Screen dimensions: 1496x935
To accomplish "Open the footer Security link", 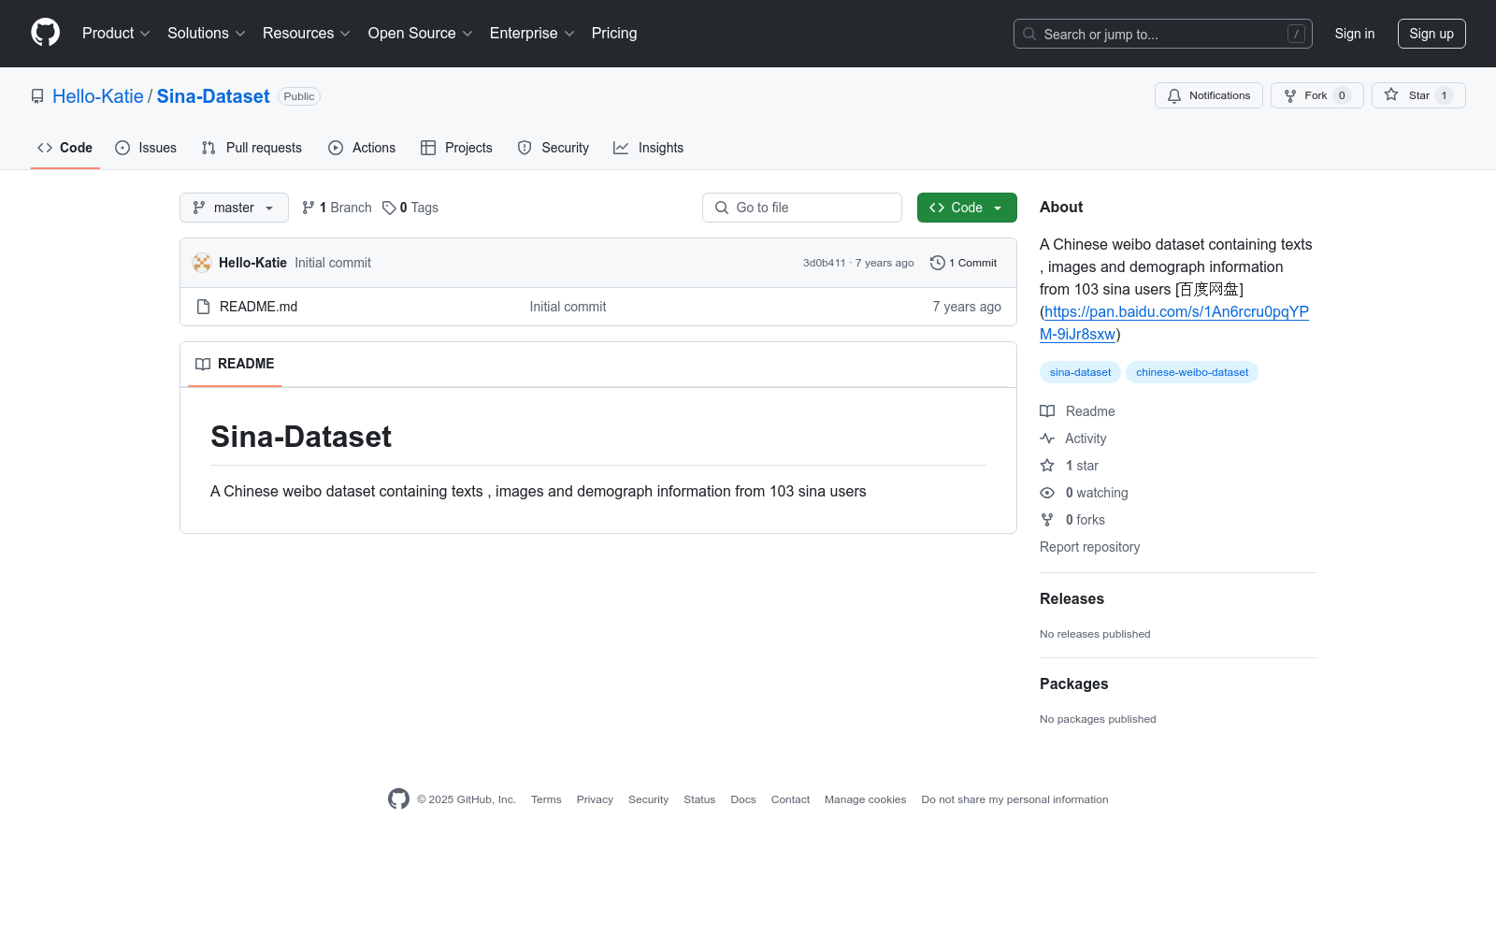I will point(648,799).
